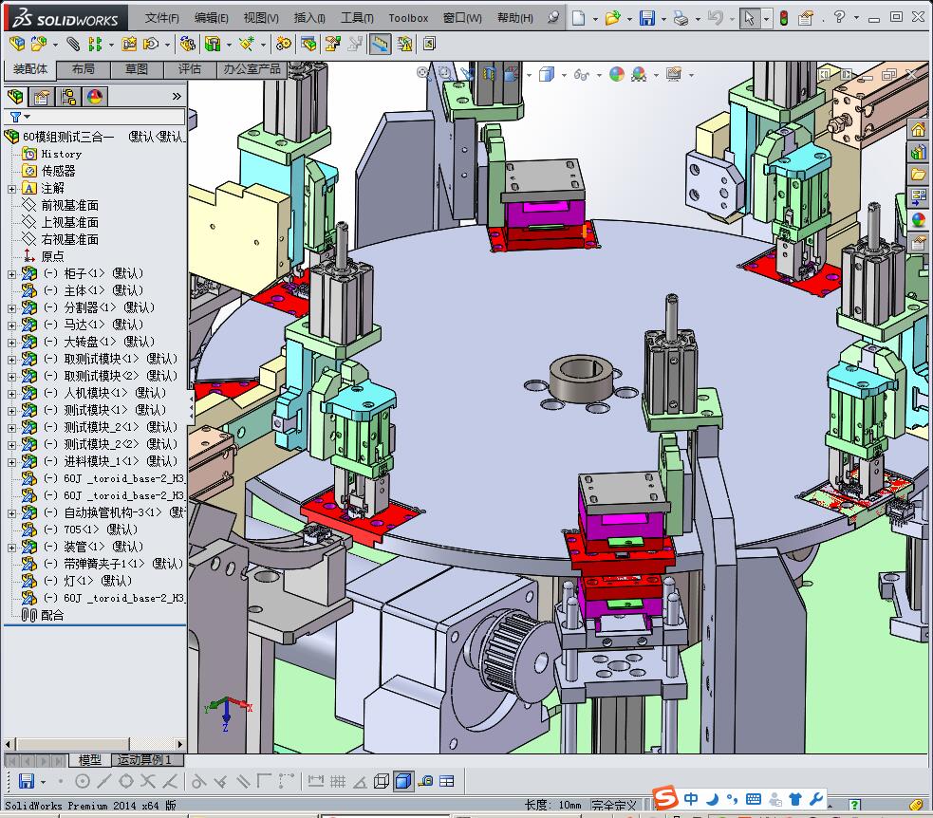The image size is (933, 818).
Task: Click the Help question mark icon
Action: (840, 17)
